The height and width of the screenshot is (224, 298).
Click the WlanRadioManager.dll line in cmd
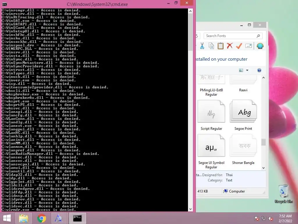tap(50, 154)
